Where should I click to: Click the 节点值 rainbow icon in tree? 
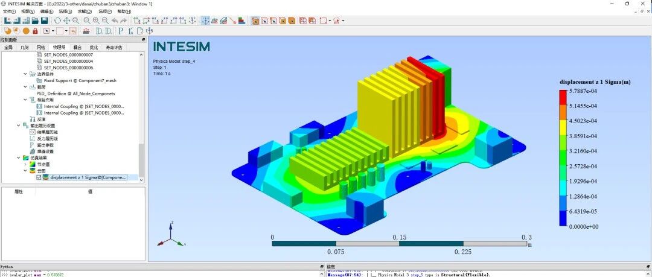coord(33,164)
